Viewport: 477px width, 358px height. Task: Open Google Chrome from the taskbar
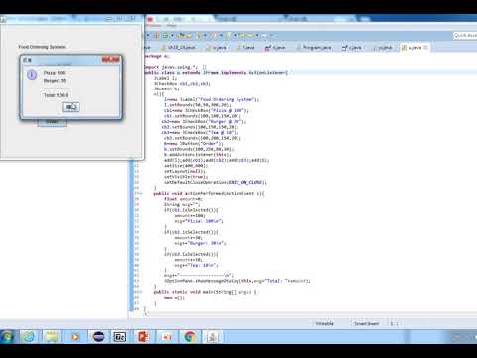190,337
